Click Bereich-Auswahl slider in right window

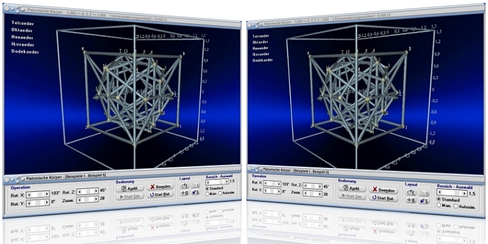pos(452,193)
